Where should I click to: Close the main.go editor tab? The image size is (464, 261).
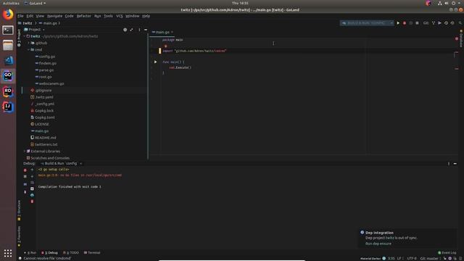pyautogui.click(x=172, y=32)
